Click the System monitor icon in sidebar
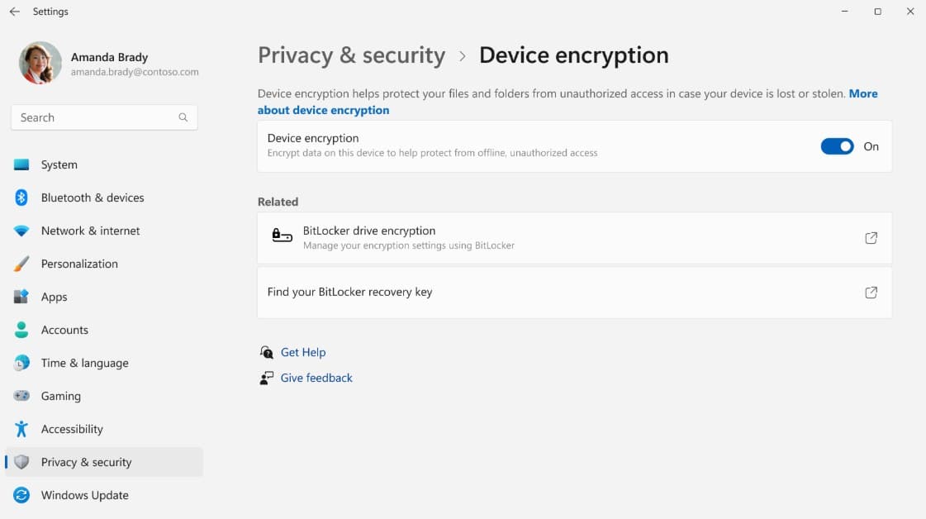 click(21, 164)
